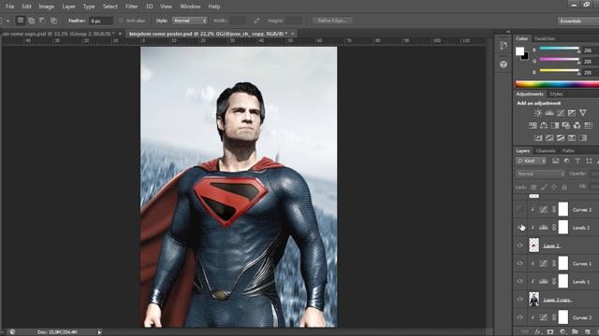
Task: Select the Intersect with selection icon
Action: click(53, 21)
